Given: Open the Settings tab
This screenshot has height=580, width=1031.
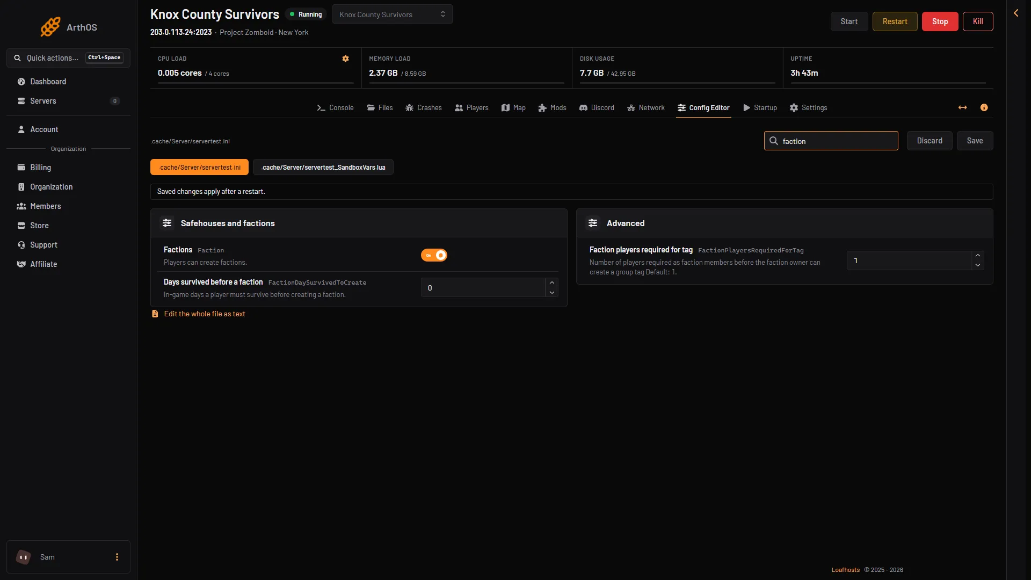Looking at the screenshot, I should click(808, 108).
